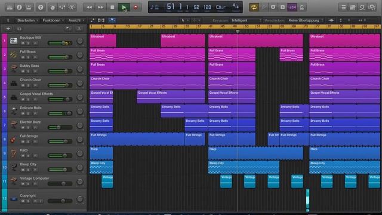
Task: Open the media Browsers icon
Action: tap(372, 7)
